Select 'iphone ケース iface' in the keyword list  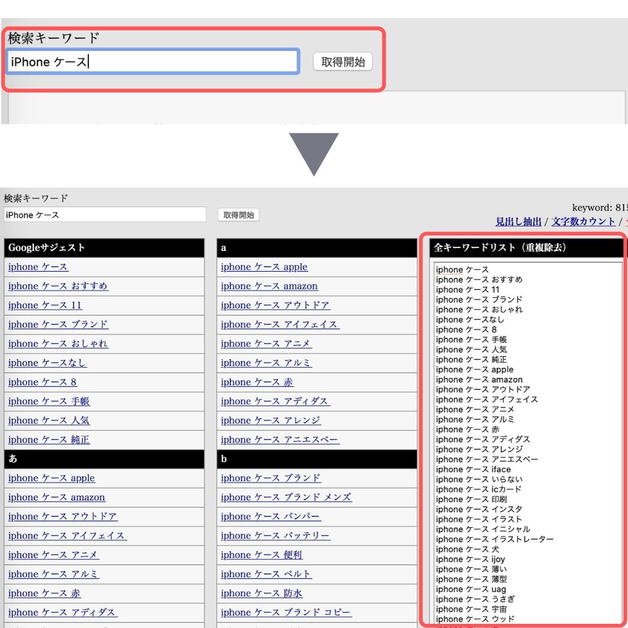tap(473, 469)
